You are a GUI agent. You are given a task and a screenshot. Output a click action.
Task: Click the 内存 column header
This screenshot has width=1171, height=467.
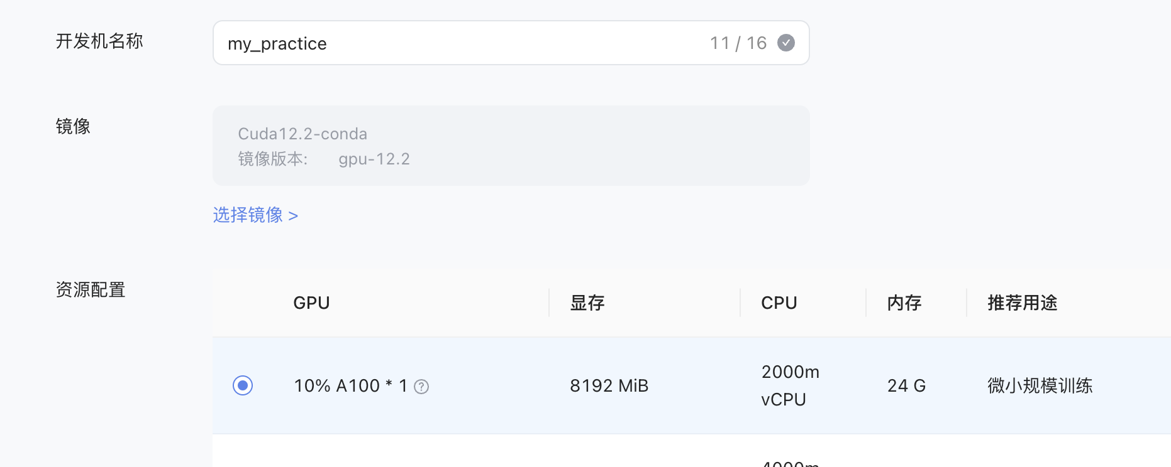904,303
